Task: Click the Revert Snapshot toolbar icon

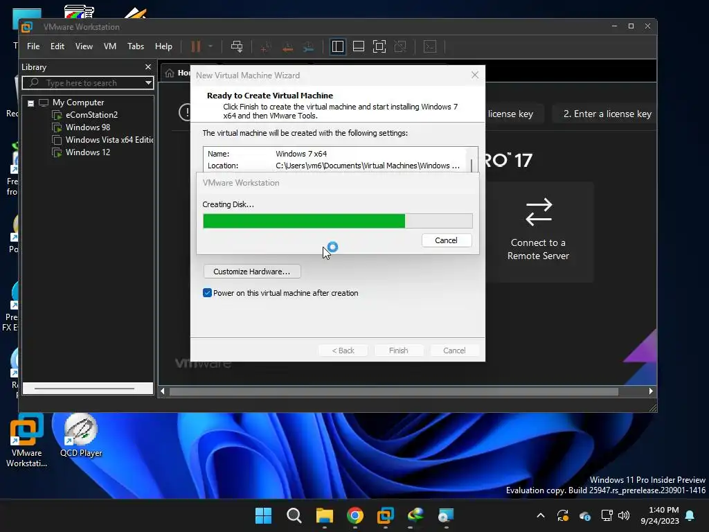Action: tap(287, 46)
